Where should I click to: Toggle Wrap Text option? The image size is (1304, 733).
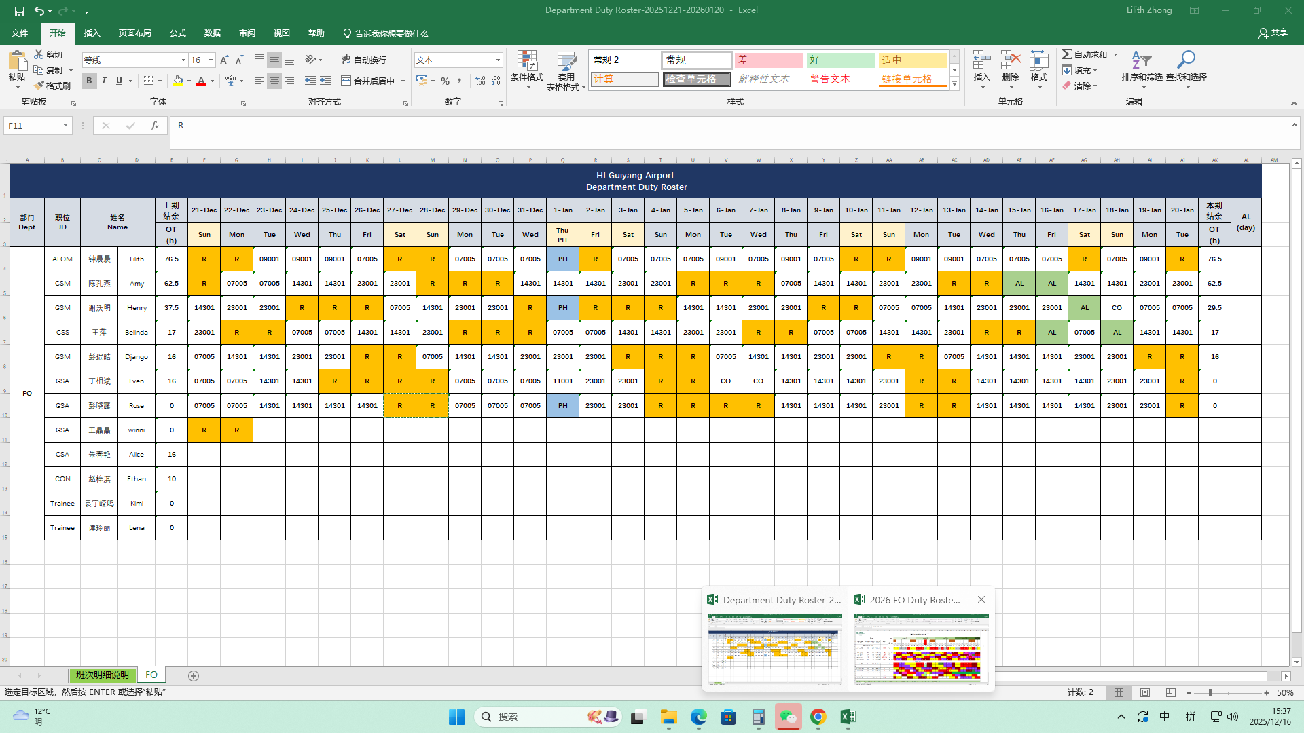tap(364, 60)
